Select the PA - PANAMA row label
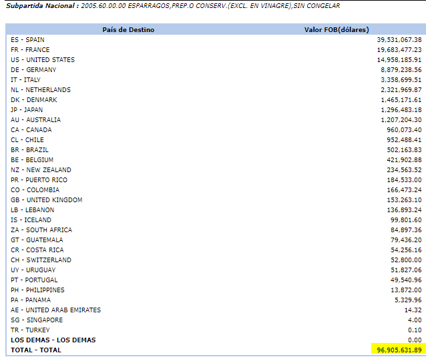426x357 pixels. click(x=31, y=300)
